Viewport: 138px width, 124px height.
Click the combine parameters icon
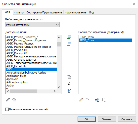pyautogui.click(x=69, y=91)
